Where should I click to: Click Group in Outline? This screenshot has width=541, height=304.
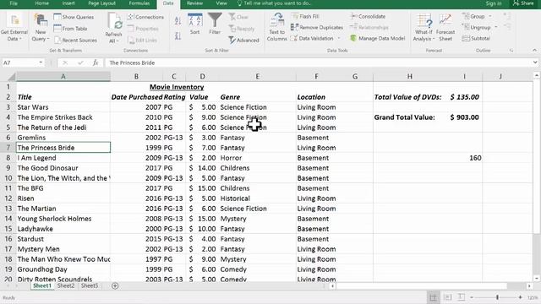coord(473,16)
